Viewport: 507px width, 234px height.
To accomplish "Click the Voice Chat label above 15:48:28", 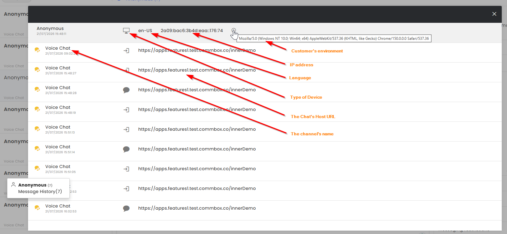I will [x=58, y=88].
